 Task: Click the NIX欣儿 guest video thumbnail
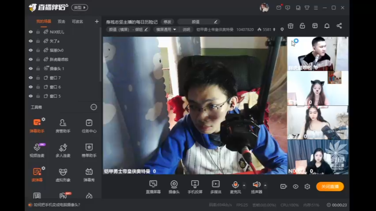tap(318, 157)
